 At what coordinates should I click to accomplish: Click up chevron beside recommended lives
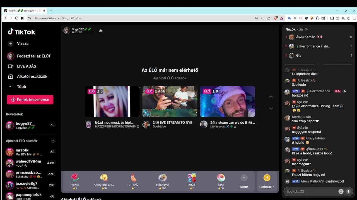coord(271,96)
